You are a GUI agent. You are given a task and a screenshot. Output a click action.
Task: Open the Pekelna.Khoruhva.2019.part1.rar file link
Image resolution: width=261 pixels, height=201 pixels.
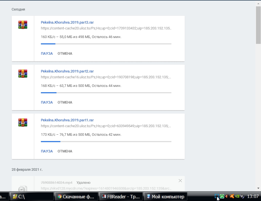click(x=67, y=120)
